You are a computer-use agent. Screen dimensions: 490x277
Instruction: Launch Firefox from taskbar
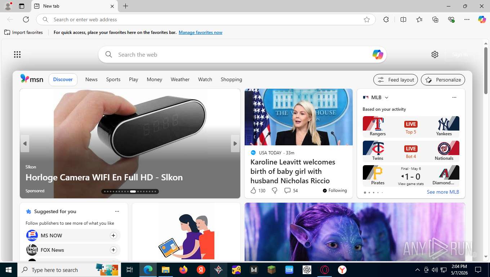pos(183,270)
